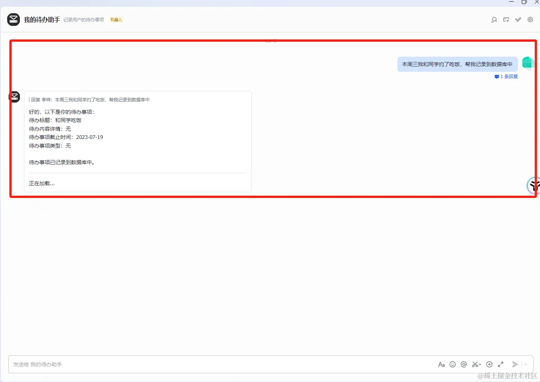Click the bot avatar beside the reply message
Image resolution: width=540 pixels, height=382 pixels.
[14, 97]
